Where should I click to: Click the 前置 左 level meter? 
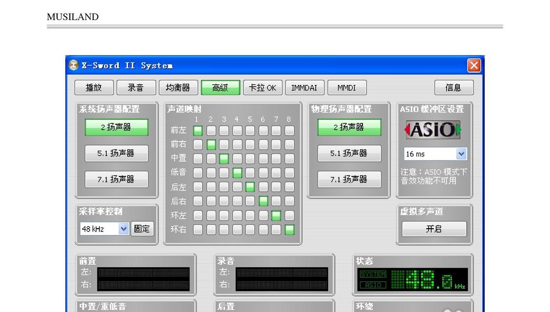pos(143,273)
